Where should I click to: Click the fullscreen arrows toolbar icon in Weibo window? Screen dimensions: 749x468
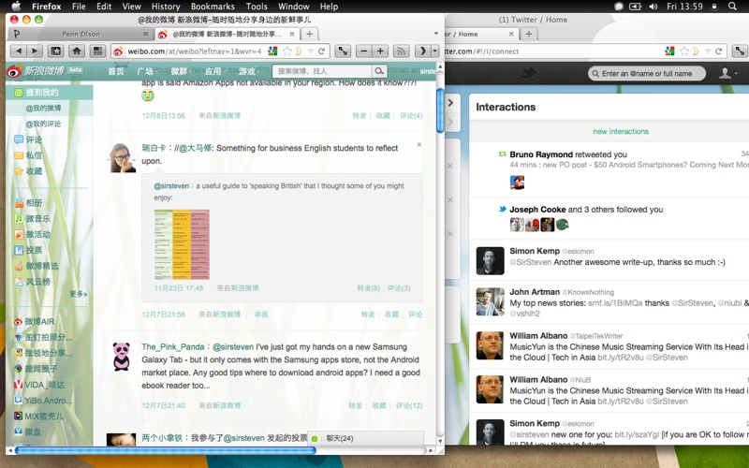[x=343, y=51]
